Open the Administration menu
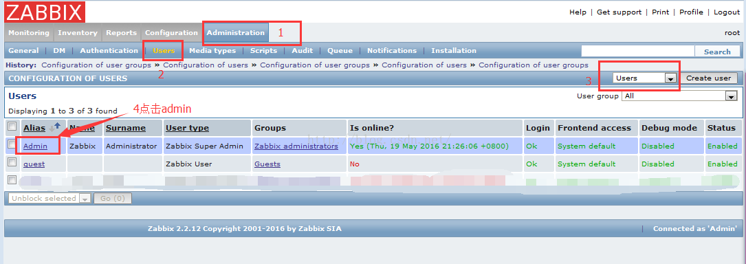This screenshot has height=264, width=746. pos(236,33)
